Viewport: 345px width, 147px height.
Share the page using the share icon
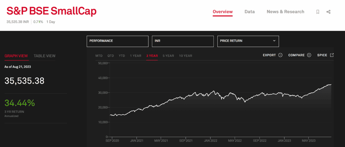pos(328,12)
